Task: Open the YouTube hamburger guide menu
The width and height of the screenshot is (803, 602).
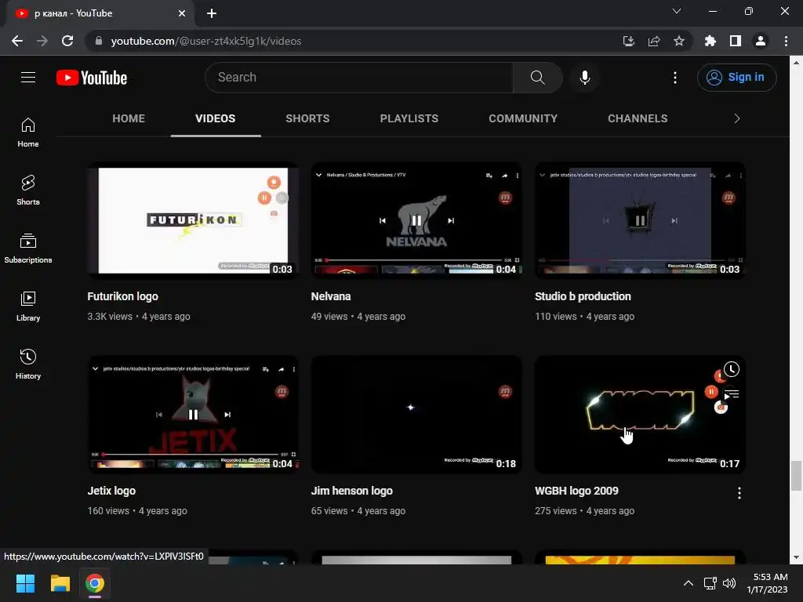Action: coord(28,78)
